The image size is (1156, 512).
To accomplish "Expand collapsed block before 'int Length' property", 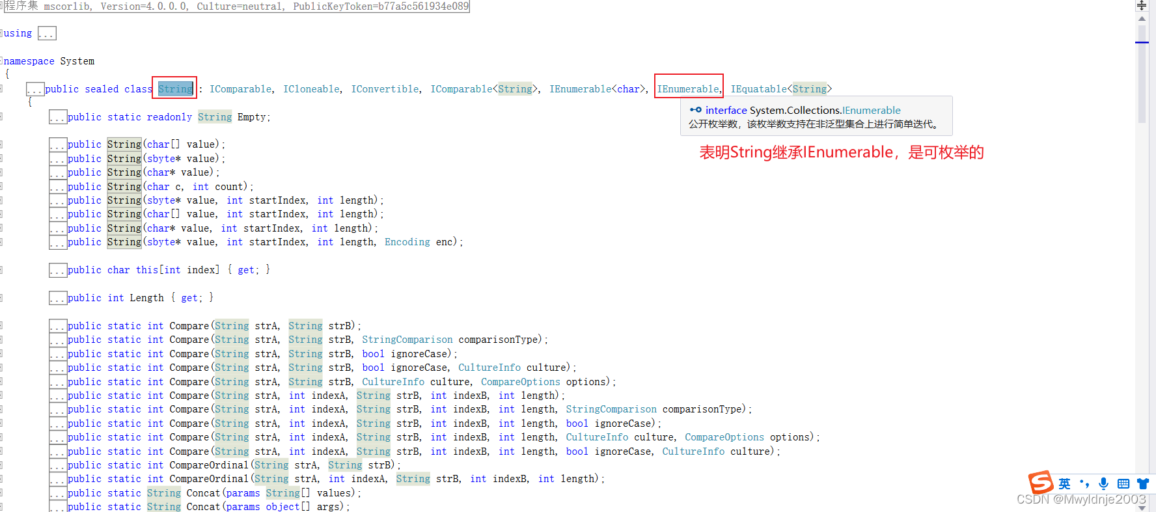I will click(x=58, y=298).
